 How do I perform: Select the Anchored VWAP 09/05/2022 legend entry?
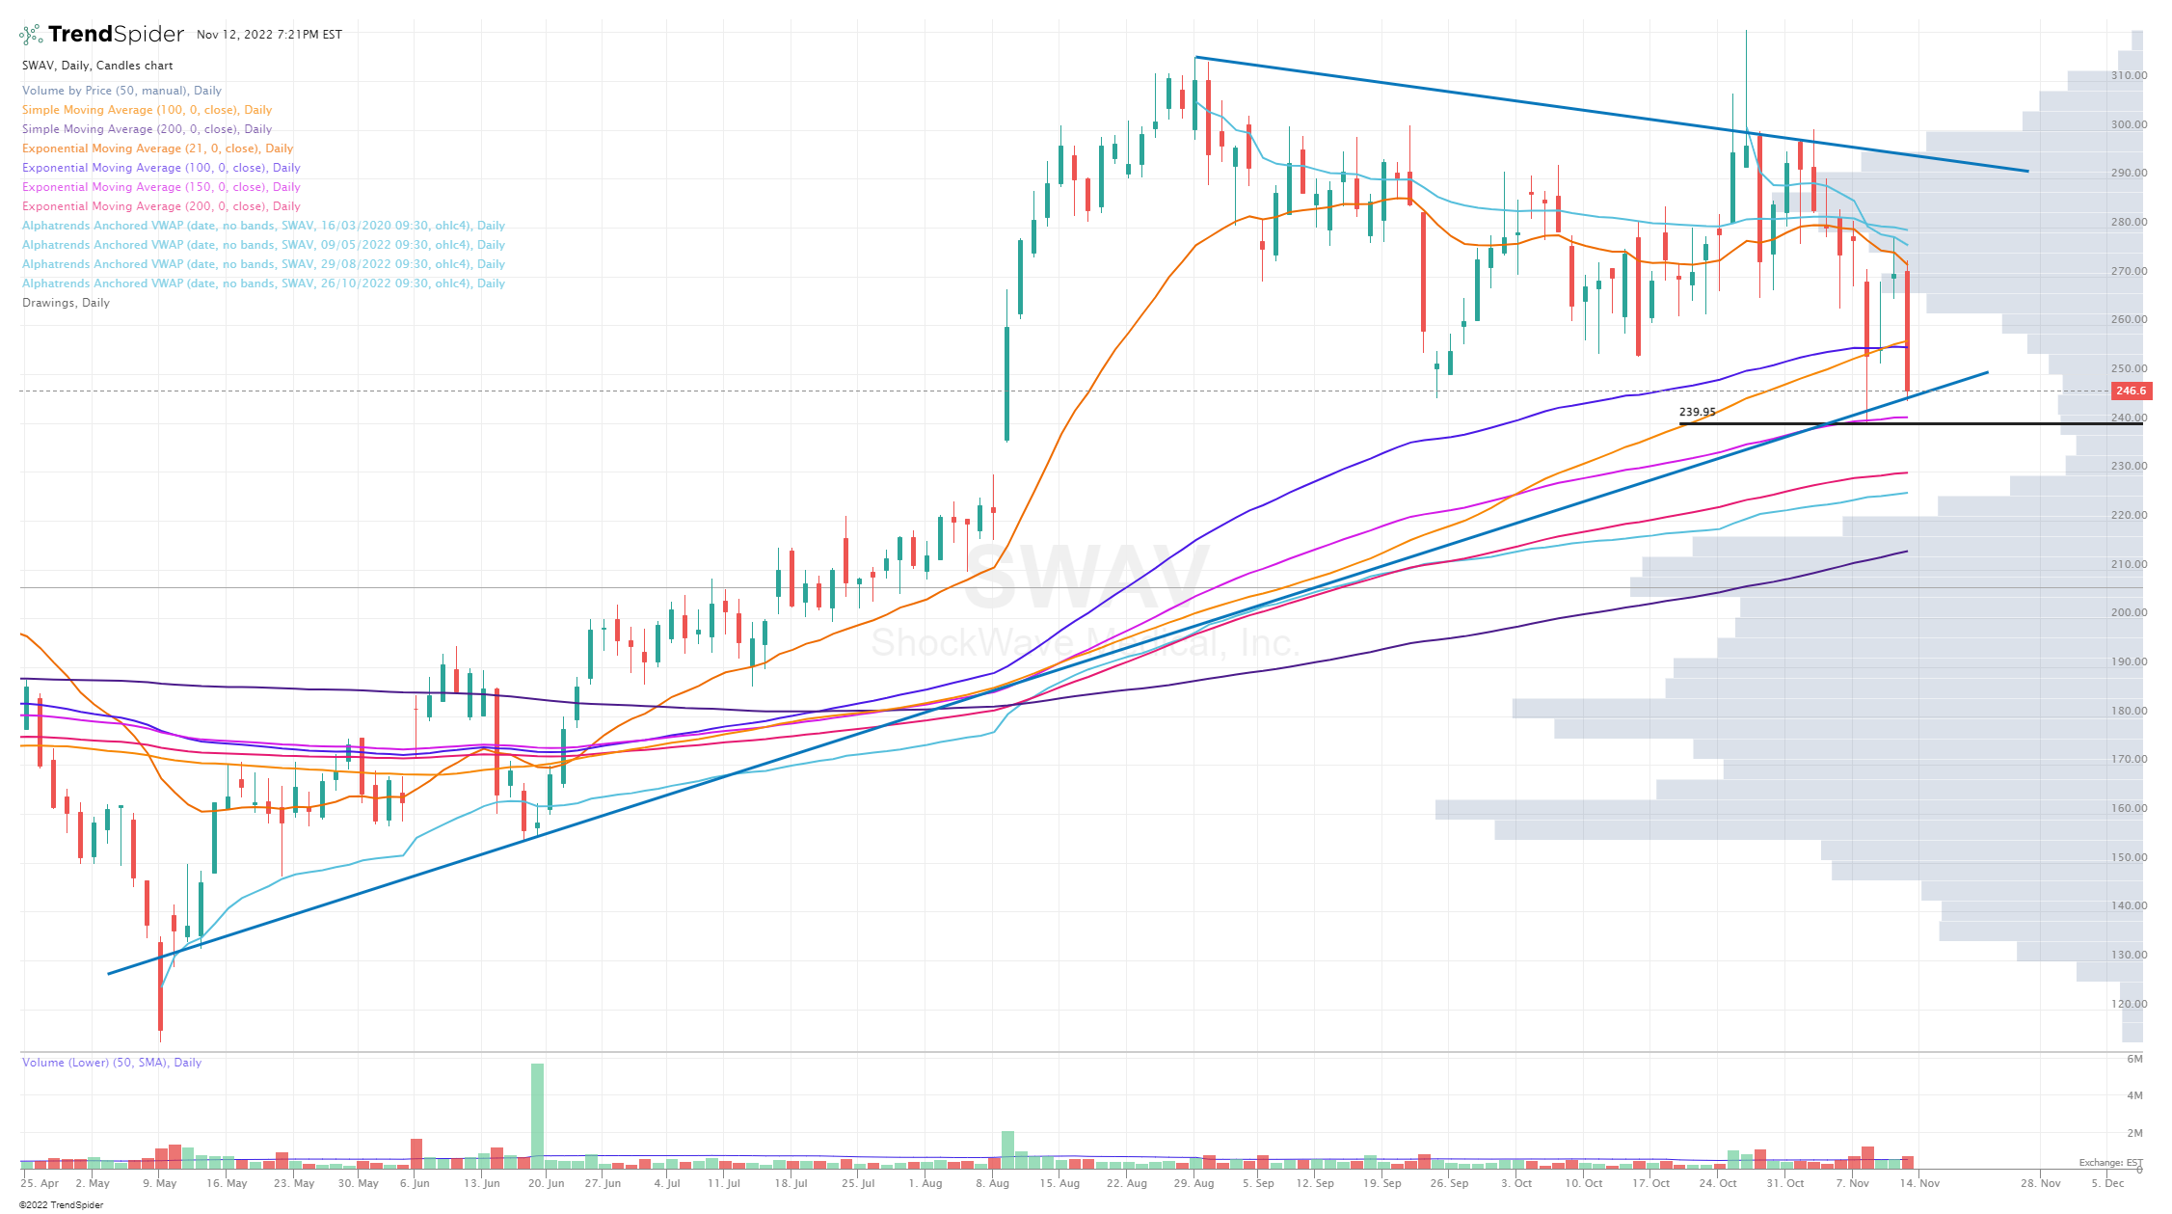(x=263, y=245)
